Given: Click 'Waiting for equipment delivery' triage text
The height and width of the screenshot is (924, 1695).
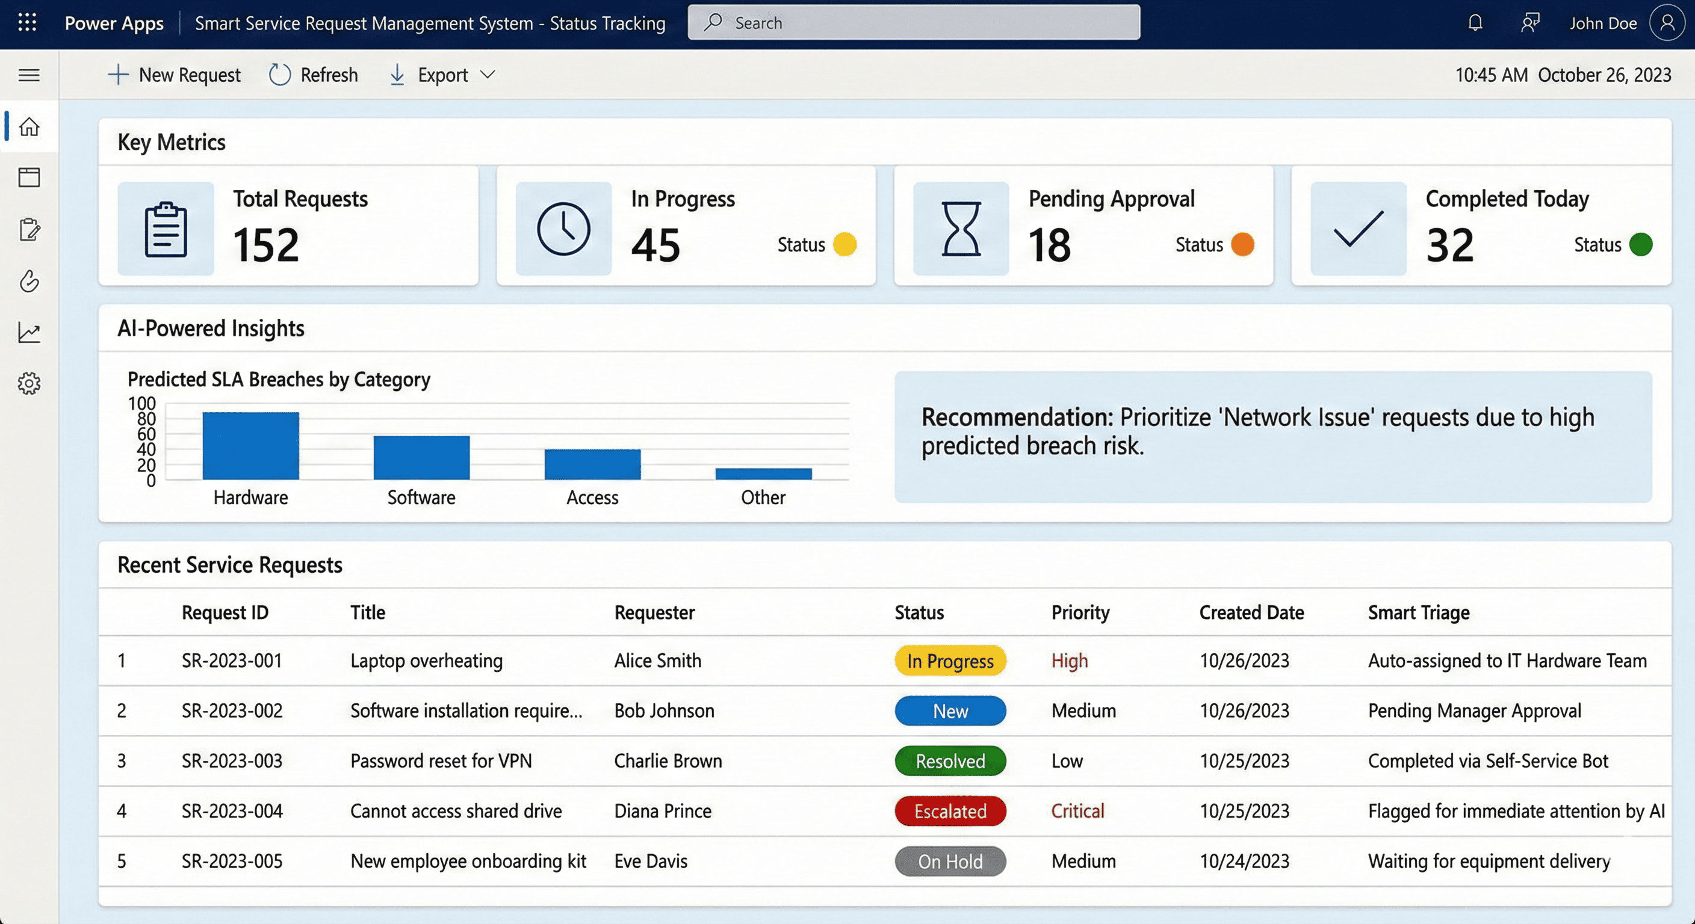Looking at the screenshot, I should [x=1489, y=861].
